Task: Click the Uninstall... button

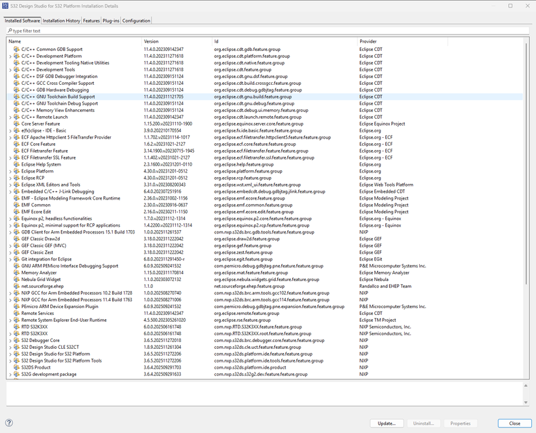Action: pos(423,423)
